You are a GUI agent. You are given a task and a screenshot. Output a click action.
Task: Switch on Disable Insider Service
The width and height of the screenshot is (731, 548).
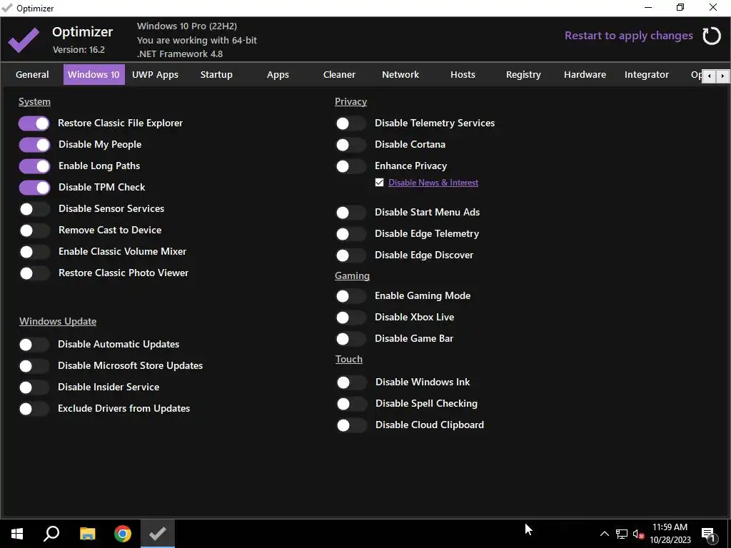point(34,387)
